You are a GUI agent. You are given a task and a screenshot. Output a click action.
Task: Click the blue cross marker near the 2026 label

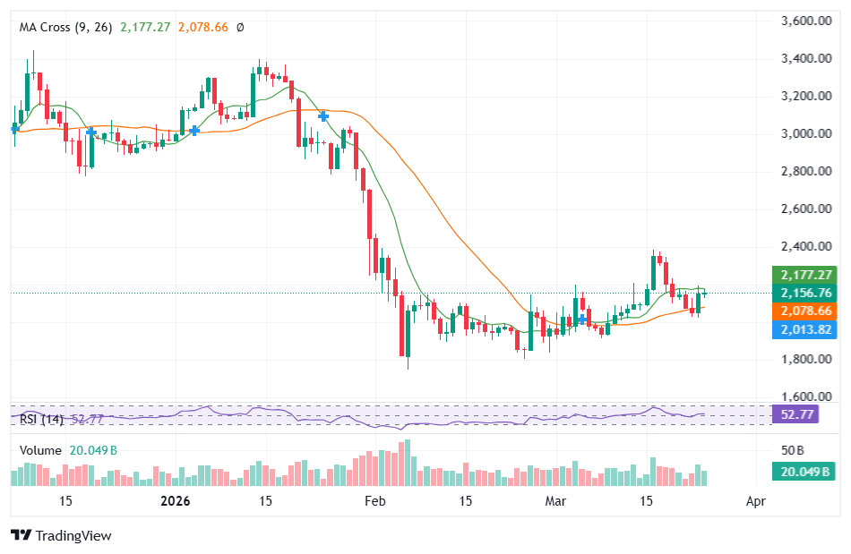click(x=193, y=131)
